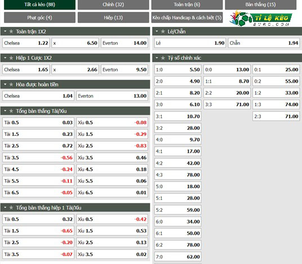The height and width of the screenshot is (264, 302).
Task: Favorite the Lẻ/Chẵn market star
Action: pyautogui.click(x=163, y=31)
